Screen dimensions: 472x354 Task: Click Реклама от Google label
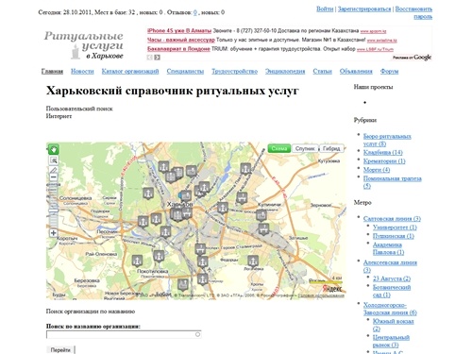pos(412,58)
